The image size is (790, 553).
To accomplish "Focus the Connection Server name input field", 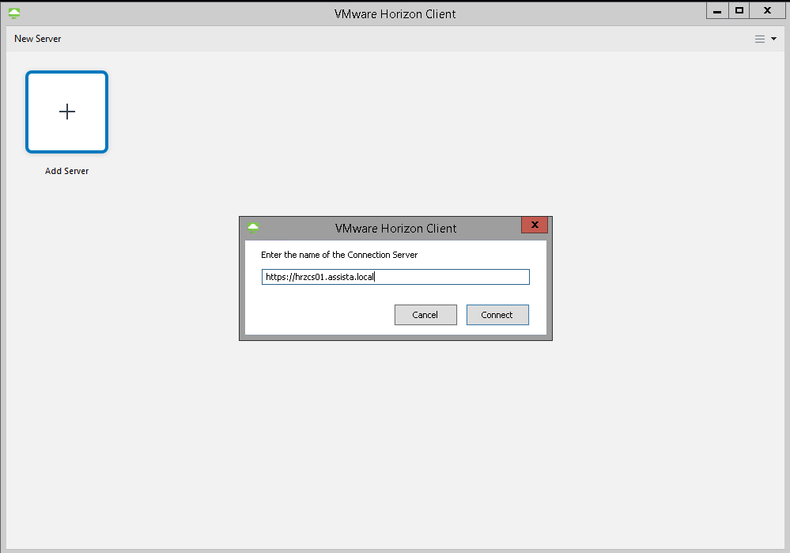I will tap(395, 277).
